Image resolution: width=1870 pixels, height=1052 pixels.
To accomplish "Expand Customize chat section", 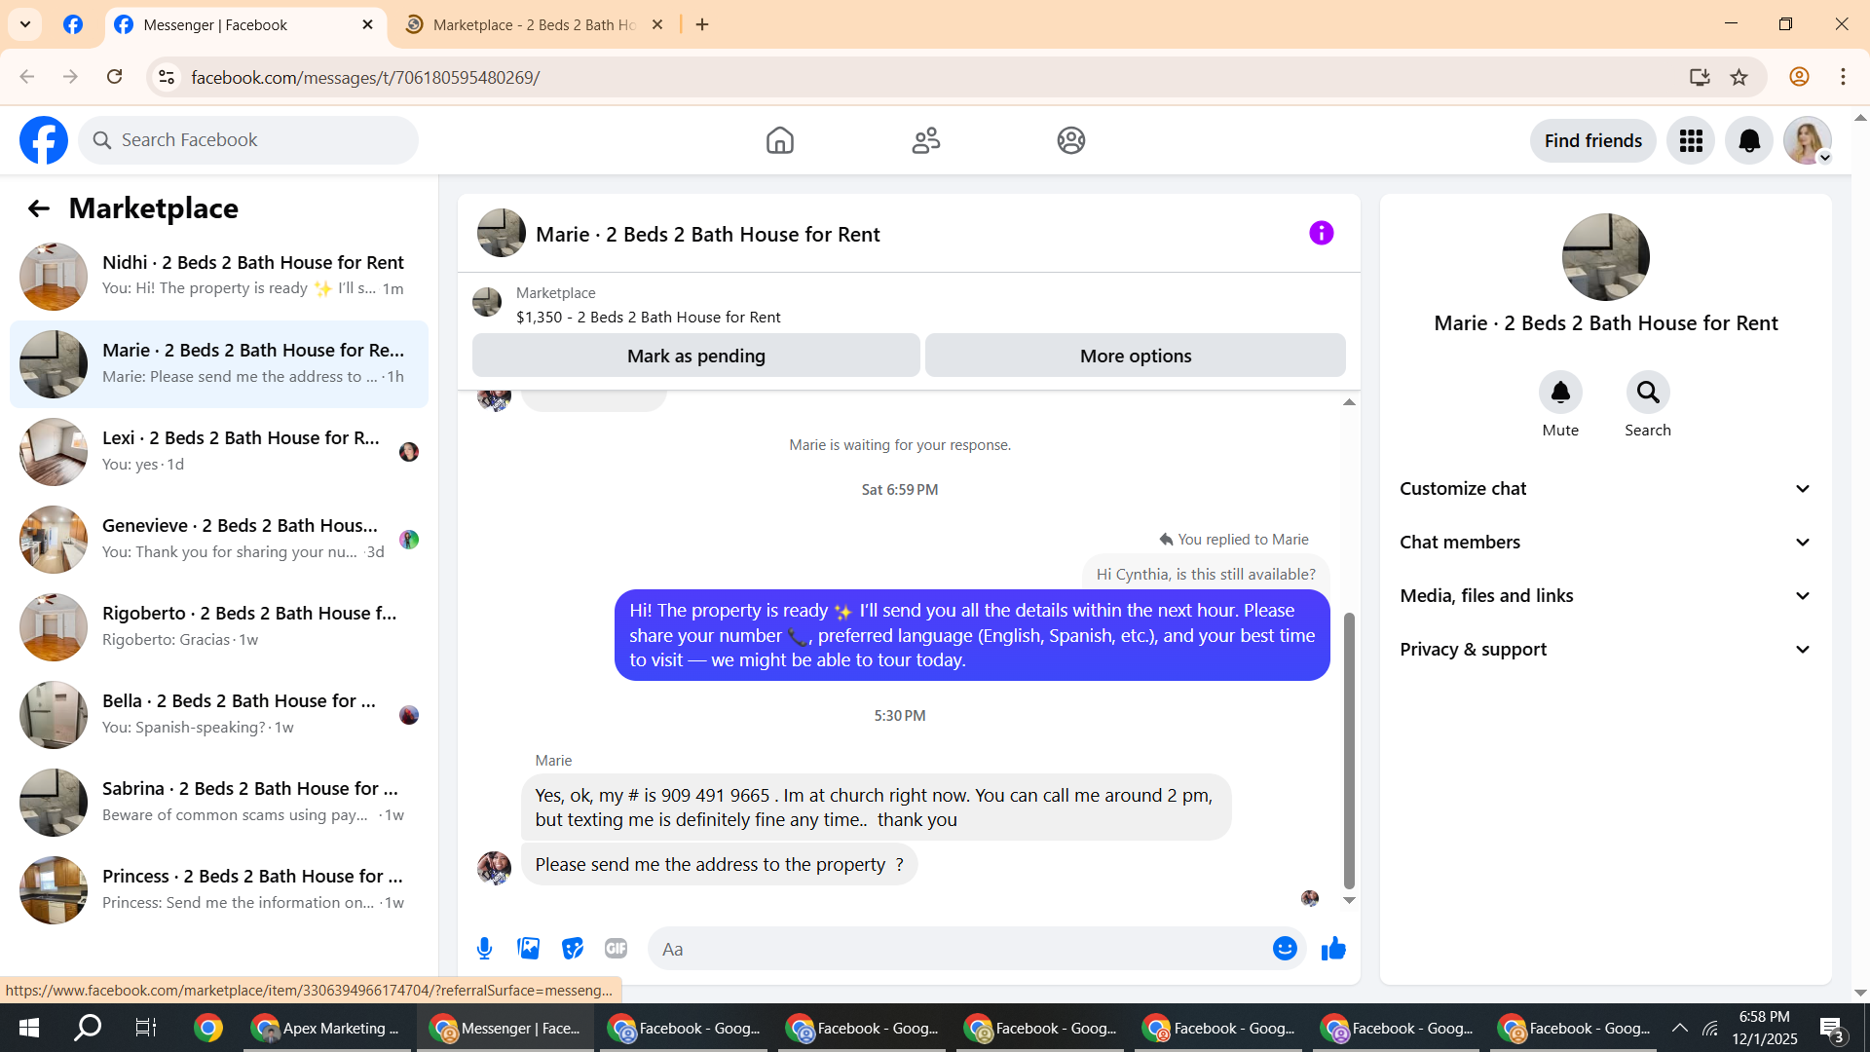I will pyautogui.click(x=1606, y=489).
